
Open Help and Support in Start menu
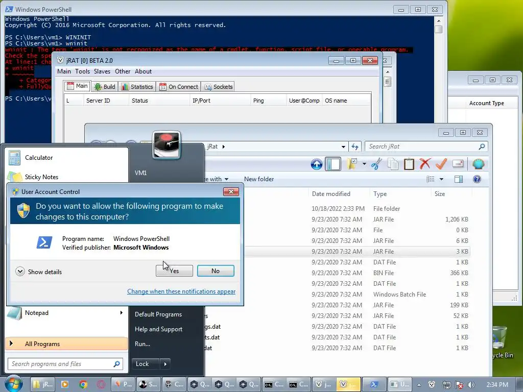tap(158, 329)
